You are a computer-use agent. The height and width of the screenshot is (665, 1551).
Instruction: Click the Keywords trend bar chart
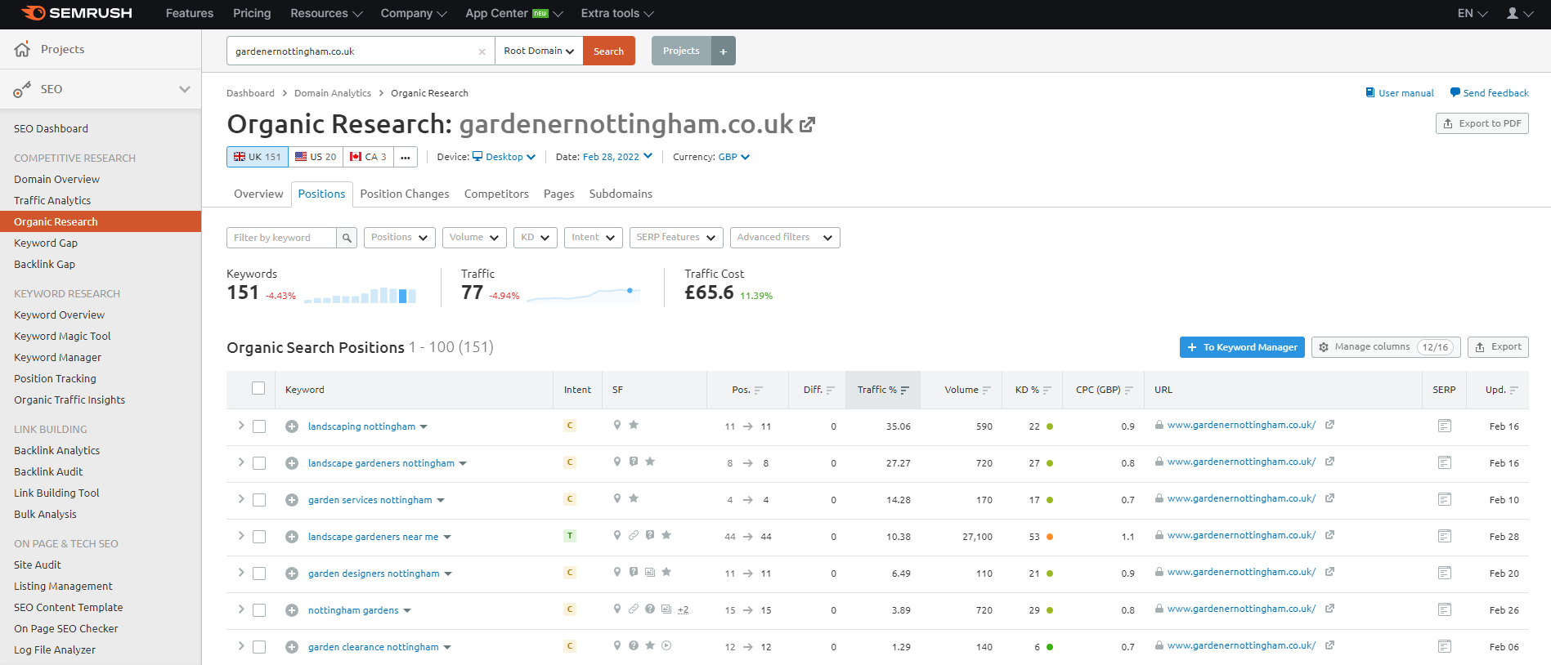361,294
